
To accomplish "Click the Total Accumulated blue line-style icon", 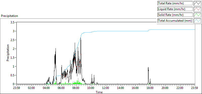I will click(197, 21).
